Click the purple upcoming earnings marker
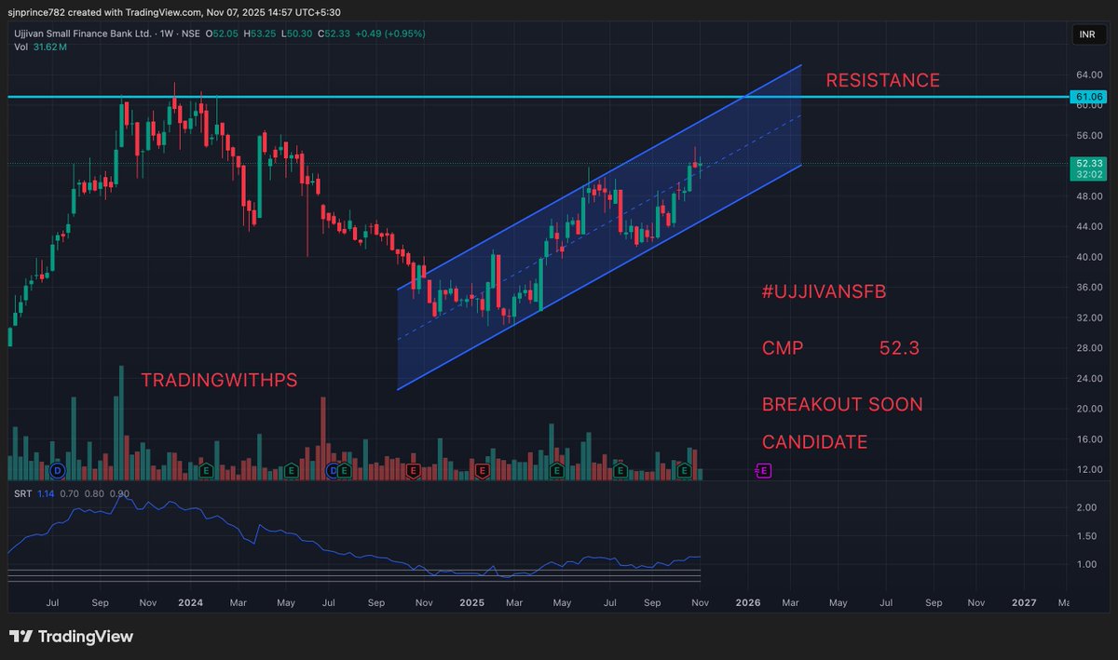The image size is (1118, 660). (x=763, y=471)
